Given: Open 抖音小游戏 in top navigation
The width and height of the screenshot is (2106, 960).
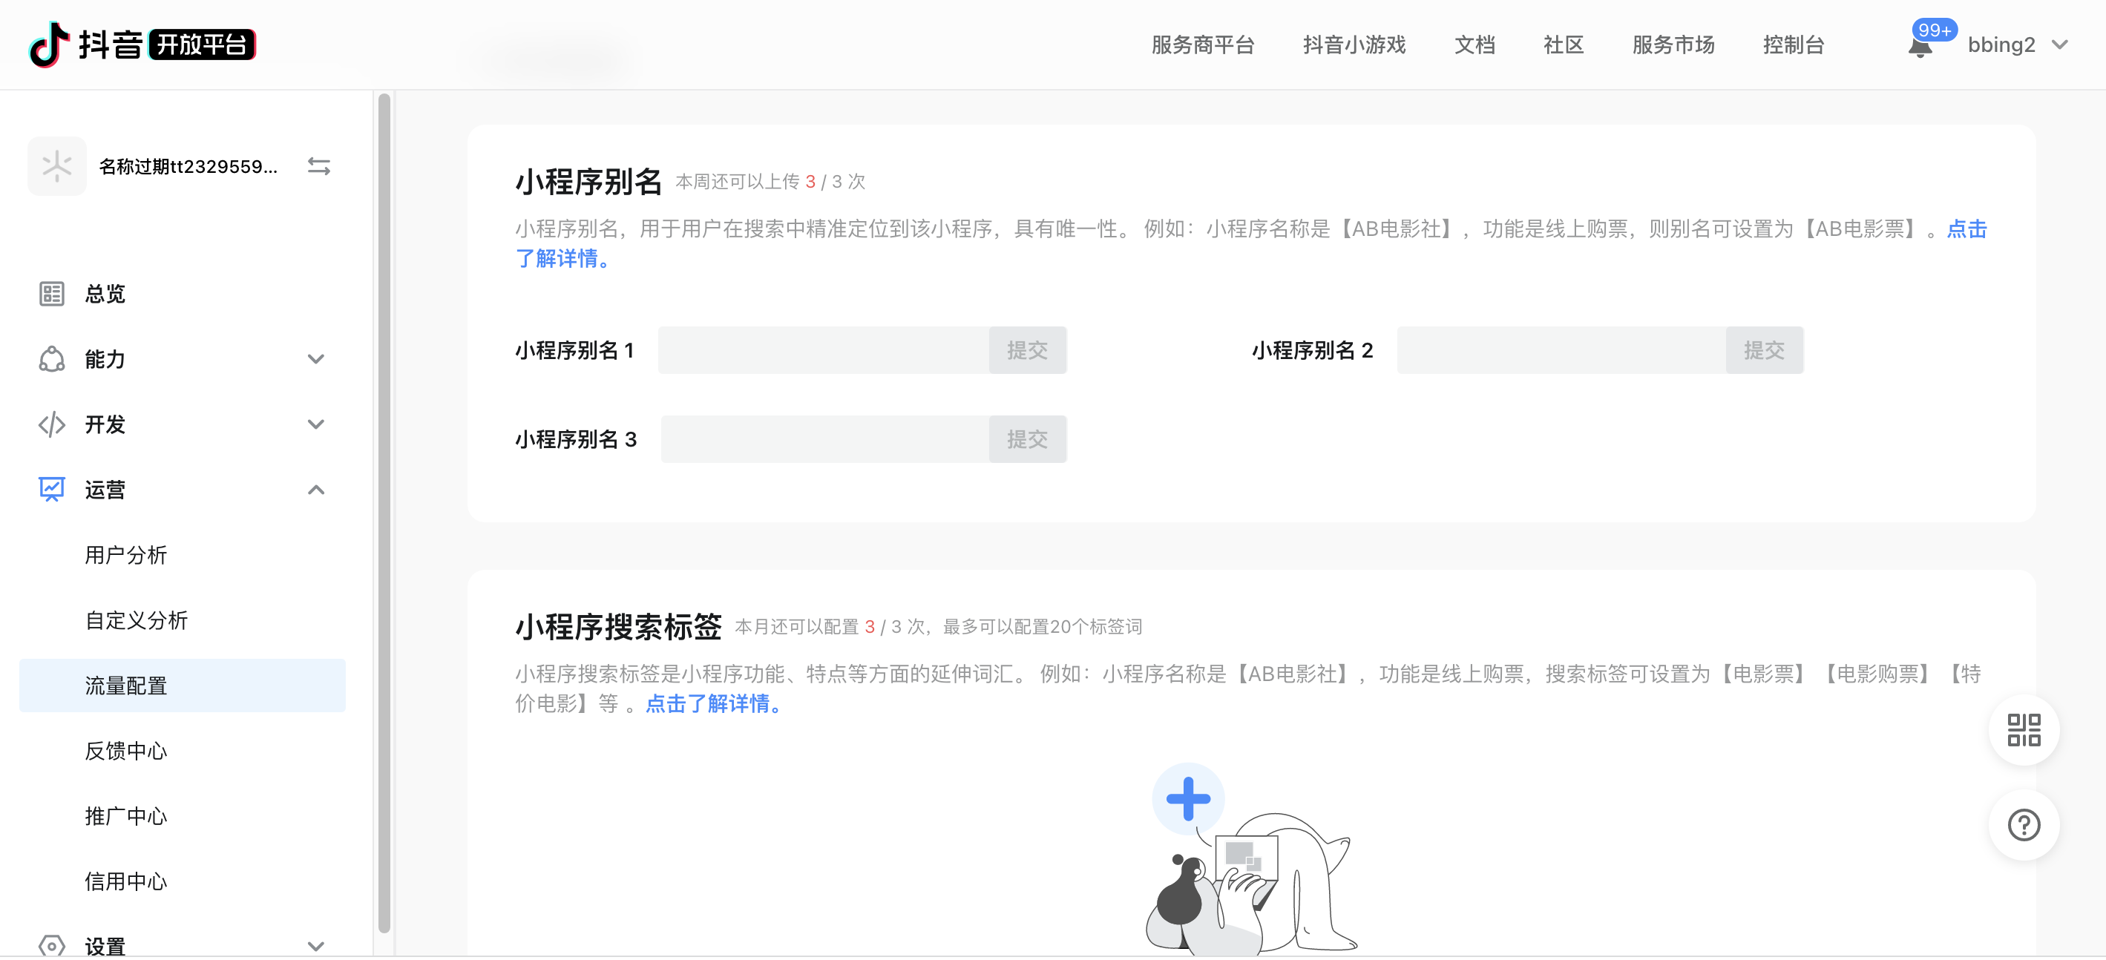Looking at the screenshot, I should [1354, 45].
